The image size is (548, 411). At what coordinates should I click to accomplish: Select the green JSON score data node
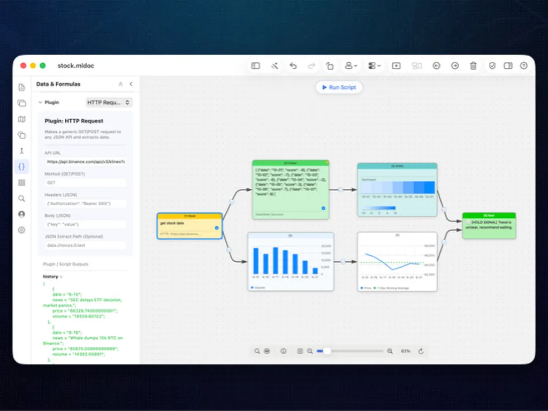[x=291, y=190]
